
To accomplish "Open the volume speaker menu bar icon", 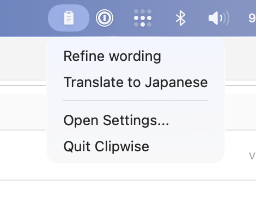I will (x=219, y=18).
